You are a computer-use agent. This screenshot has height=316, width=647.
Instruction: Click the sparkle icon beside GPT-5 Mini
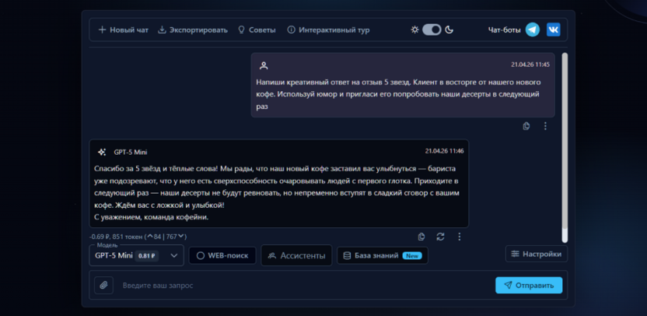click(x=102, y=152)
